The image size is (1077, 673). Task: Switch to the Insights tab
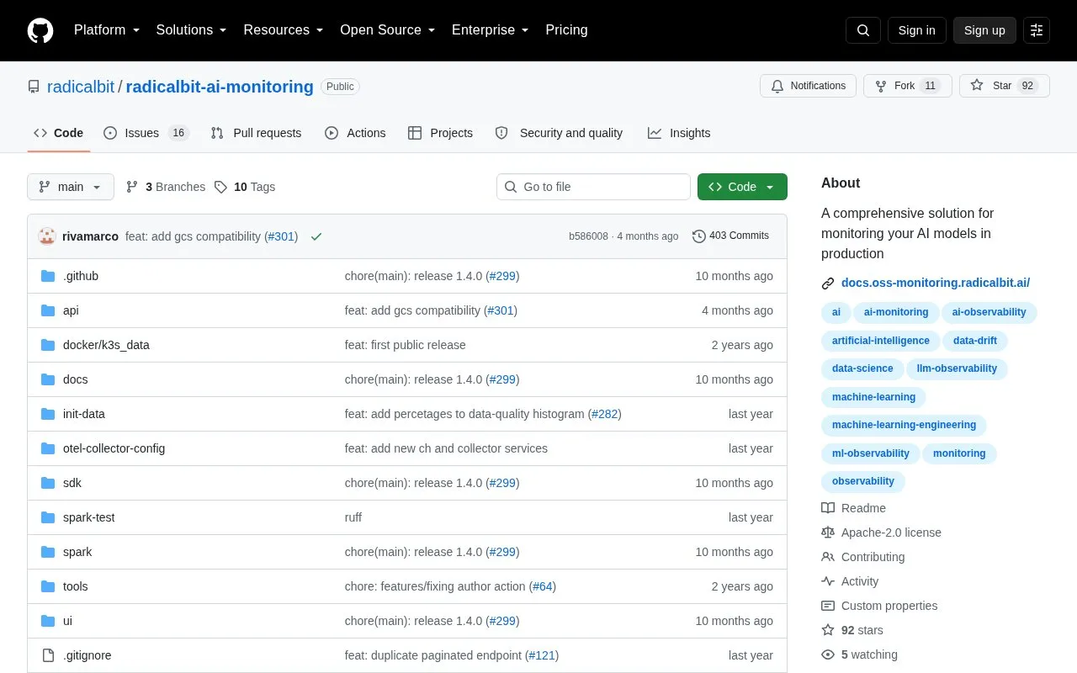coord(679,133)
